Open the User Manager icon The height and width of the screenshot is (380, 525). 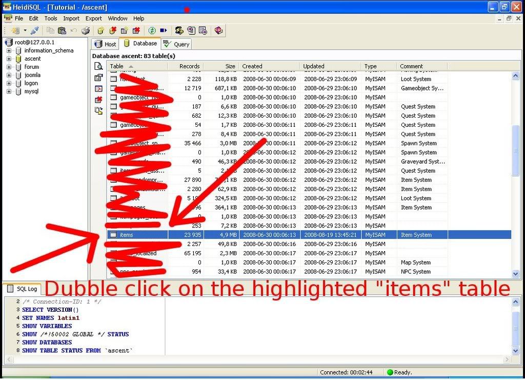point(179,31)
